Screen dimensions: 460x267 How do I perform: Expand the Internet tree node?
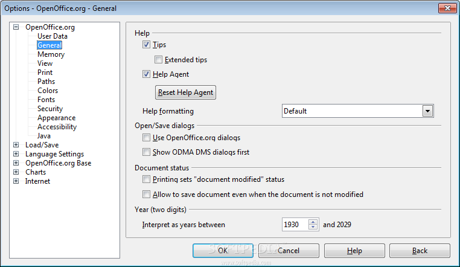coord(16,181)
